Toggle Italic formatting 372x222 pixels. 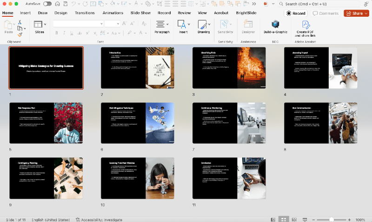(64, 33)
